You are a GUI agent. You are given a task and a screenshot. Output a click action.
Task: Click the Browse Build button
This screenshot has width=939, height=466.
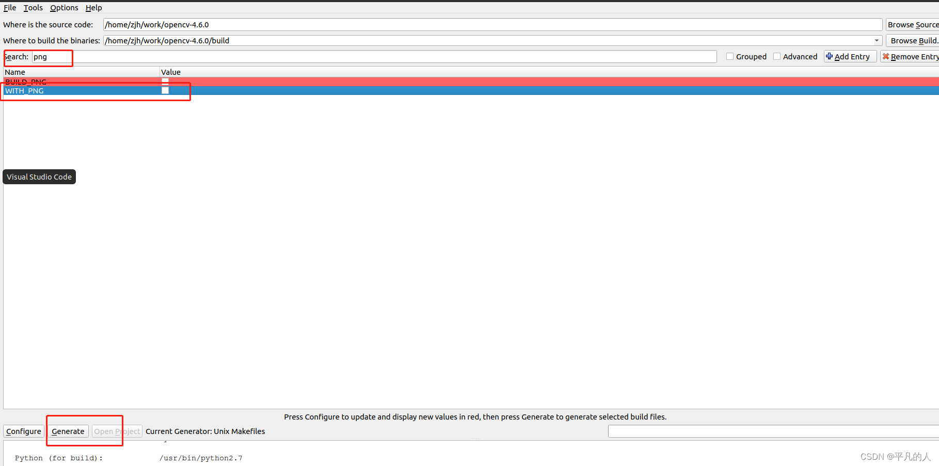[x=912, y=41]
